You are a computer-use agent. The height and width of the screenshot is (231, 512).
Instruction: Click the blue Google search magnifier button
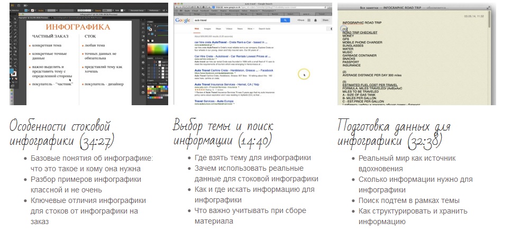(285, 20)
